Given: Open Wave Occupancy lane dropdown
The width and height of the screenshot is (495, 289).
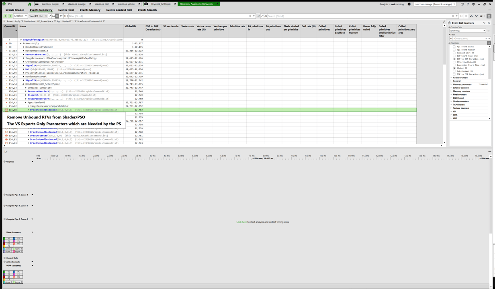Looking at the screenshot, I should pyautogui.click(x=32, y=232).
